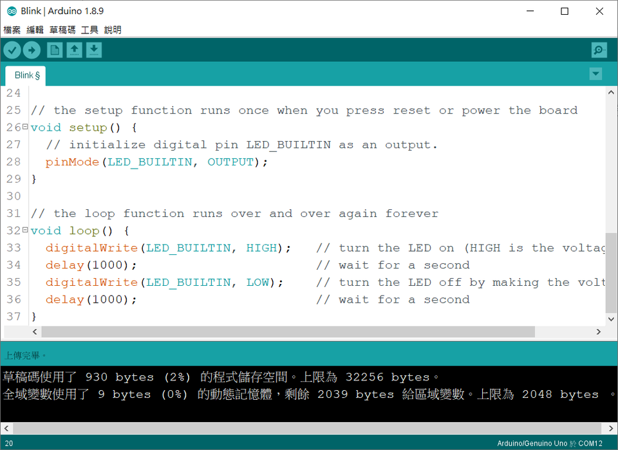Click the board name Arduino/Genuino Uno 於 COM12
This screenshot has height=450, width=618.
pyautogui.click(x=550, y=443)
